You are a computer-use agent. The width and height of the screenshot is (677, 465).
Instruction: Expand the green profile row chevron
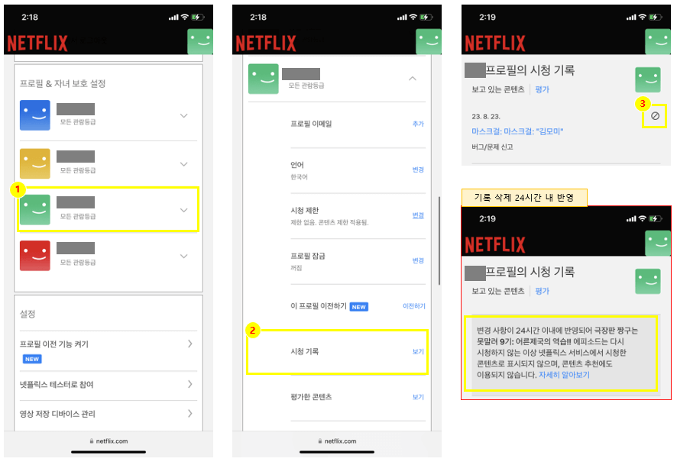coord(184,210)
